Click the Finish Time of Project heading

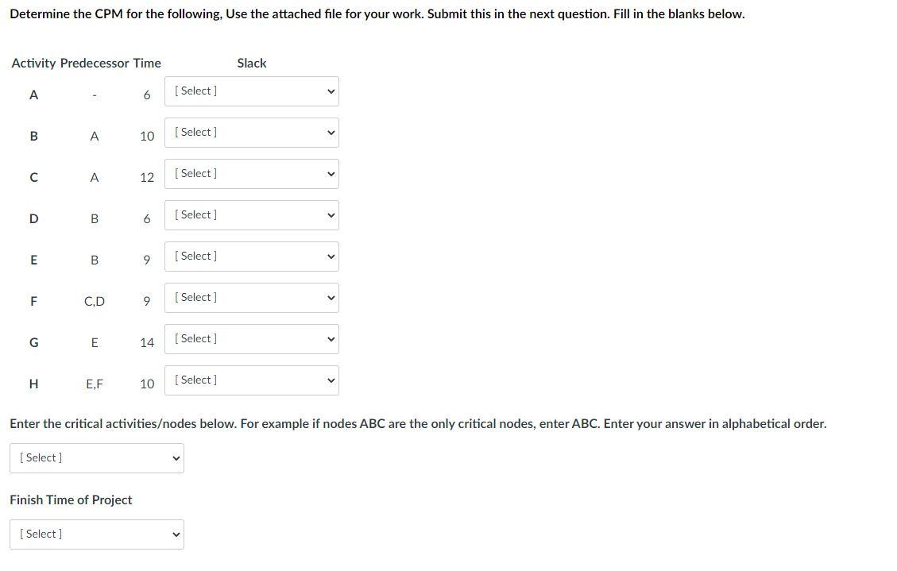(x=71, y=500)
